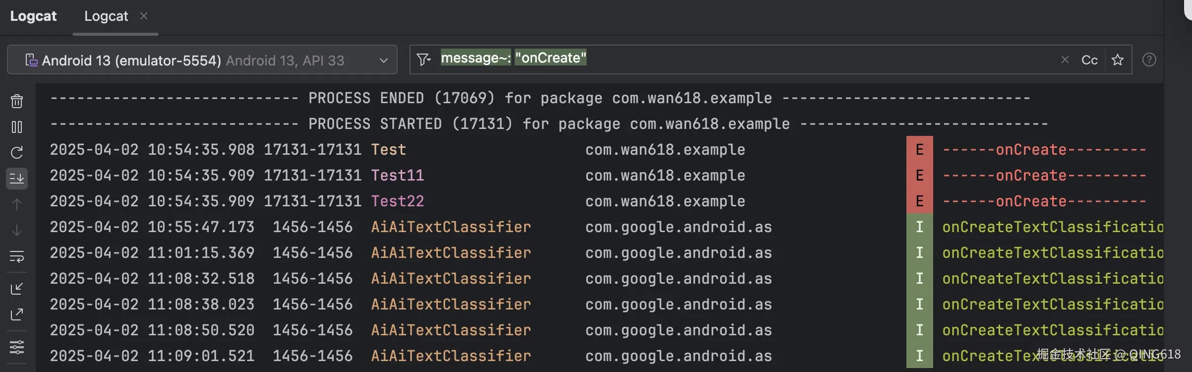Image resolution: width=1192 pixels, height=372 pixels.
Task: Favorite the current filter with star
Action: point(1118,60)
